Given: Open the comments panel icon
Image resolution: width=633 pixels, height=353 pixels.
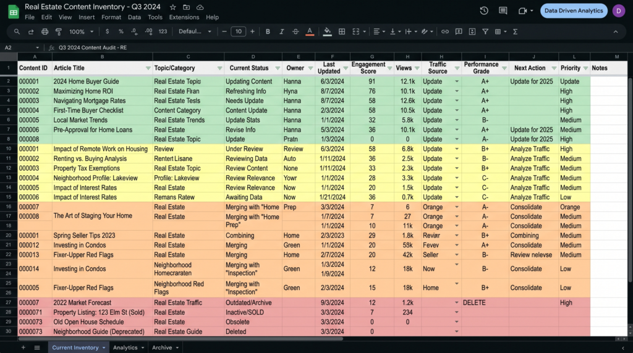Looking at the screenshot, I should (503, 11).
